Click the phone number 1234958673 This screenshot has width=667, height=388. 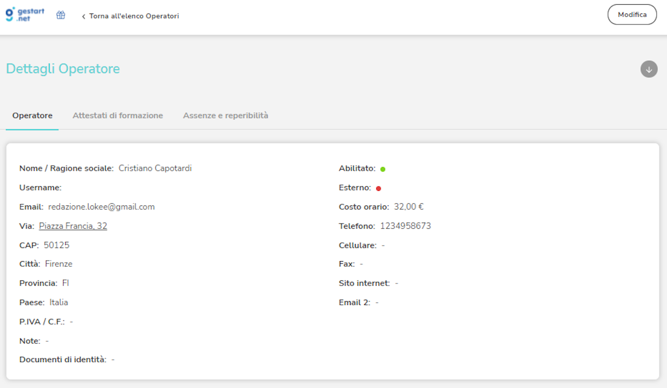pos(405,226)
